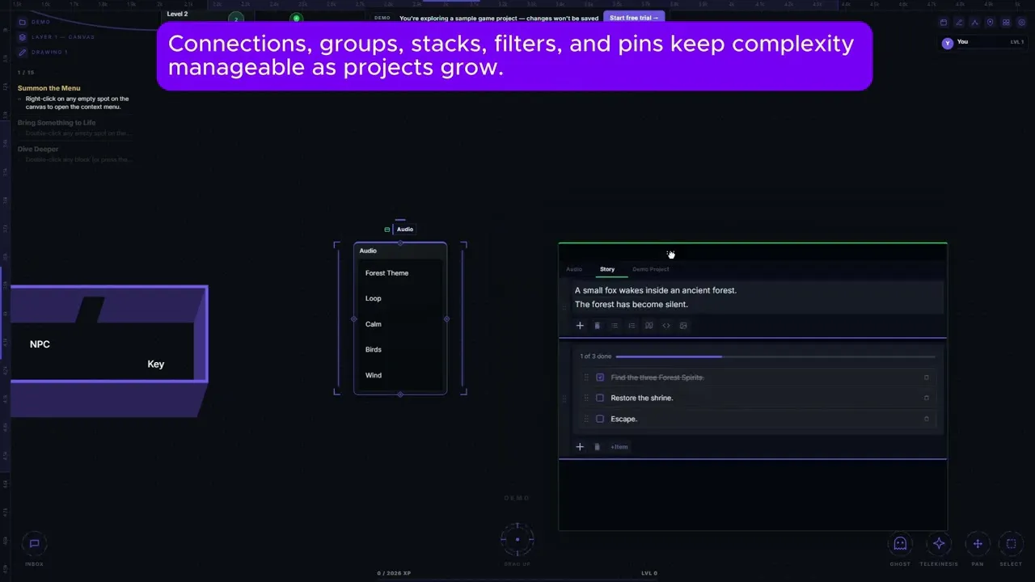Click the Layer 1 — Canvas layers icon
This screenshot has height=582, width=1035.
23,37
